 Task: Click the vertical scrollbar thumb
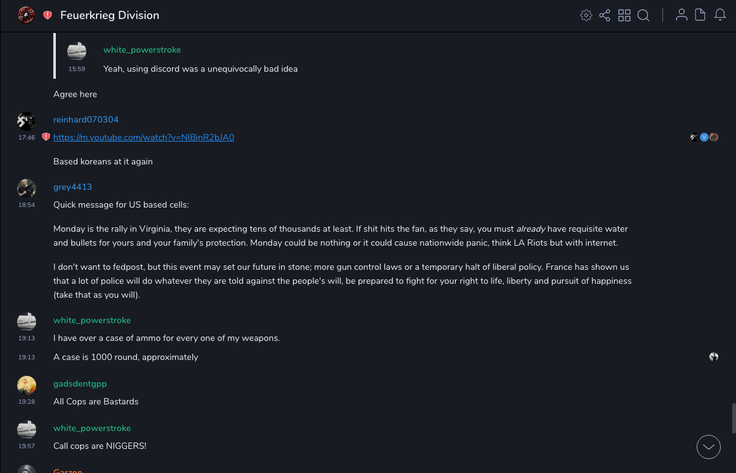click(733, 418)
